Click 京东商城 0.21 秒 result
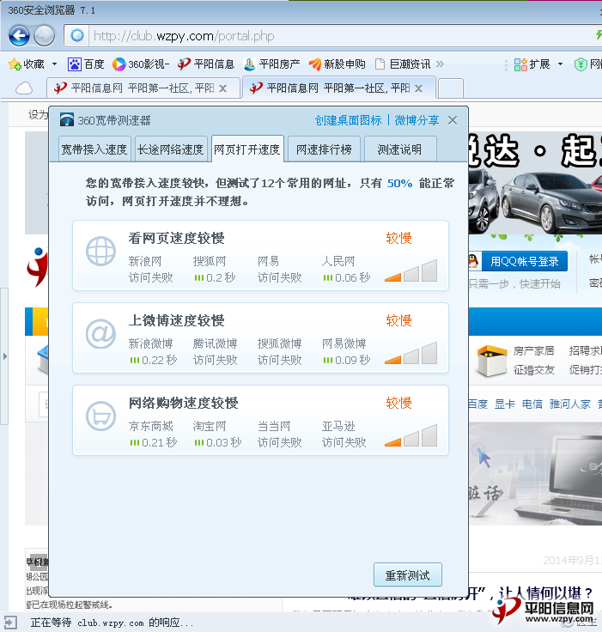The height and width of the screenshot is (632, 602). pos(153,434)
